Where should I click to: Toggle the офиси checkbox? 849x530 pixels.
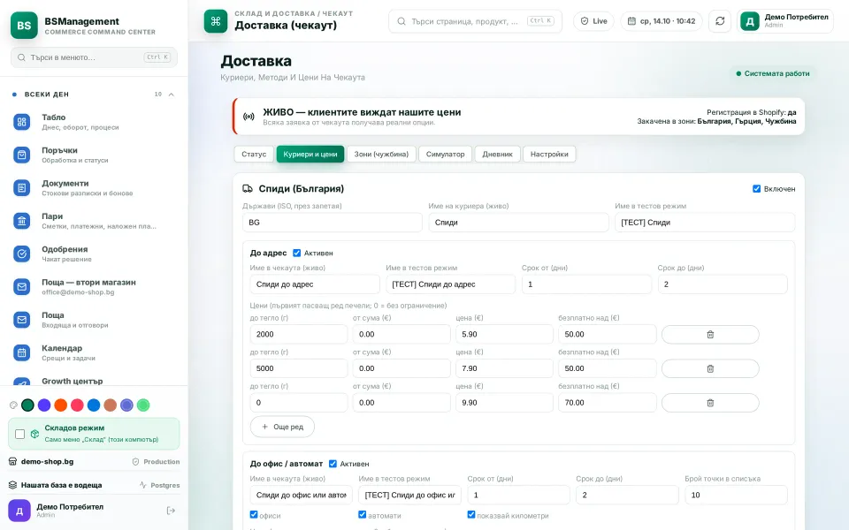point(254,514)
